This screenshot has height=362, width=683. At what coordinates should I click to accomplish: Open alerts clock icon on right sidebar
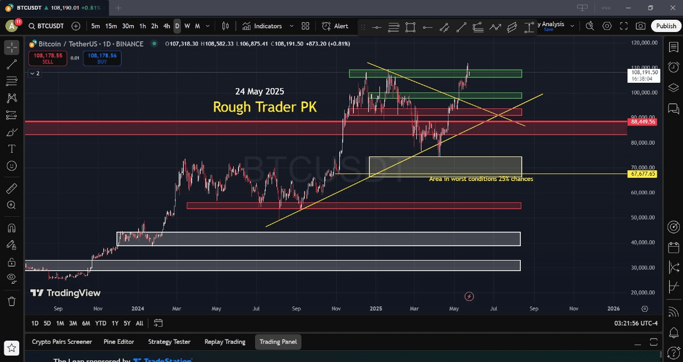click(673, 67)
